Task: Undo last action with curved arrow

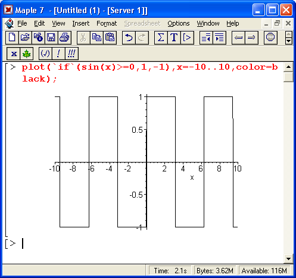Action: click(129, 38)
